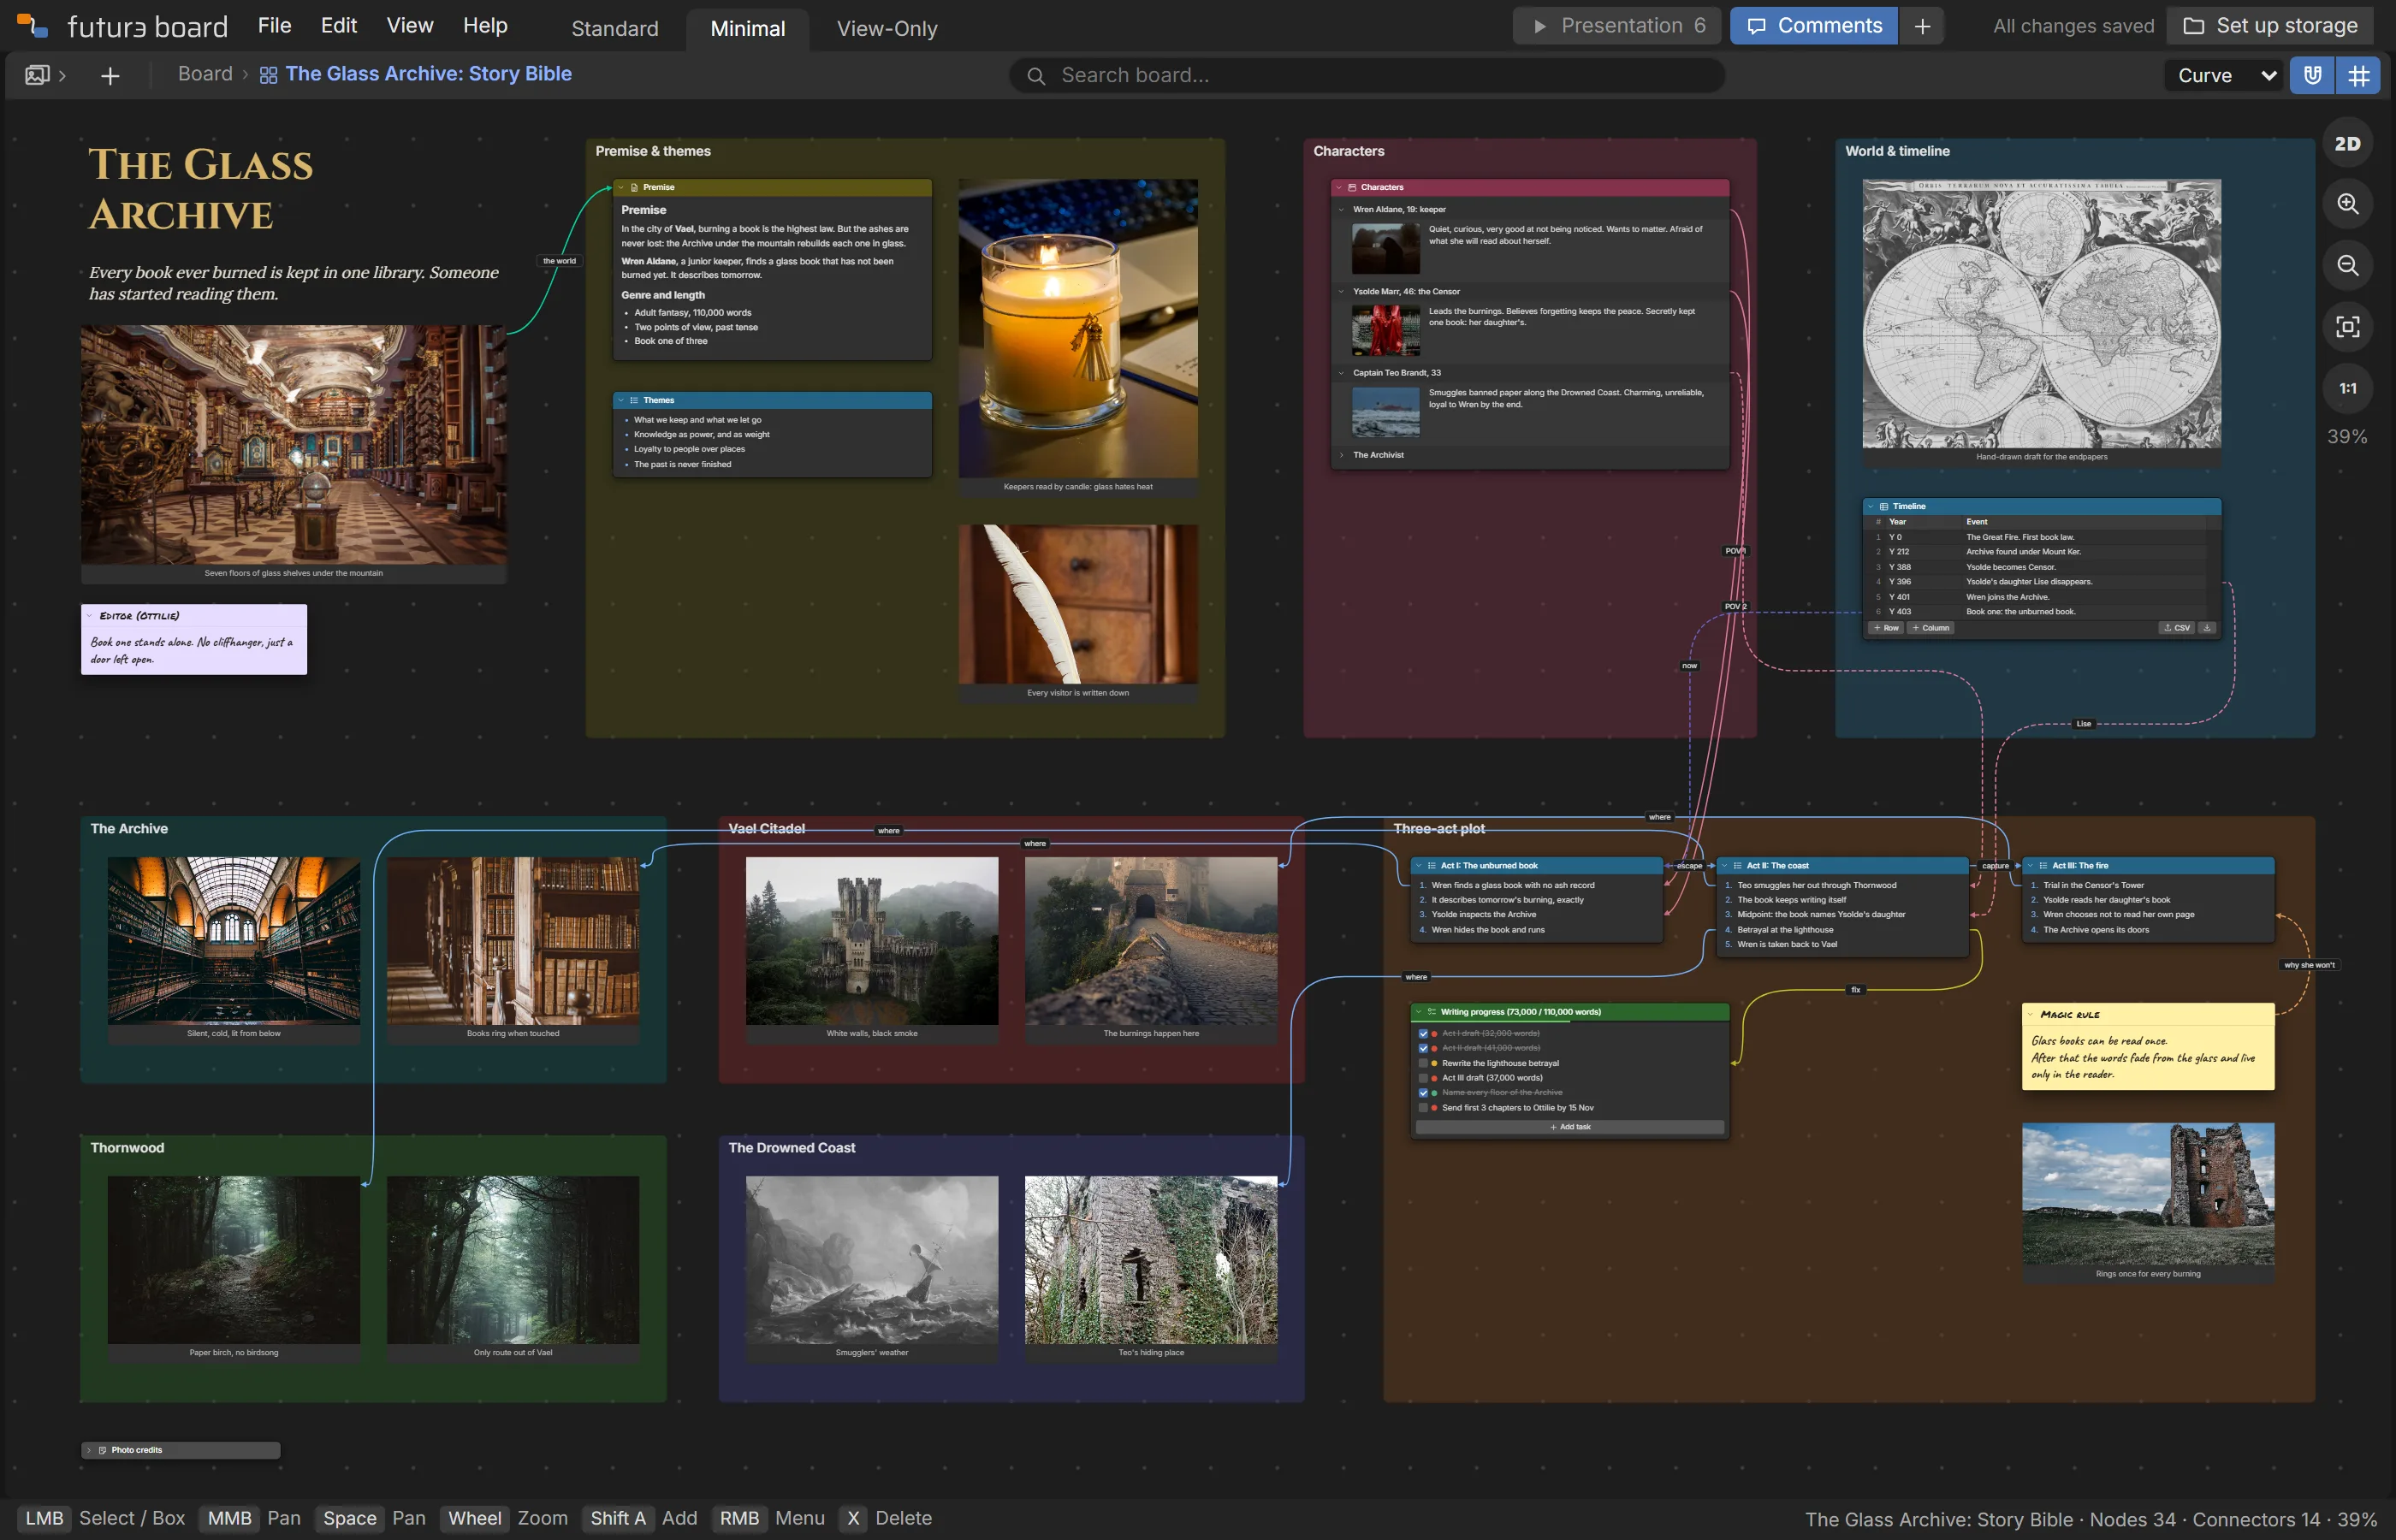Image resolution: width=2396 pixels, height=1540 pixels.
Task: Collapse the Captain Teo Brandt row
Action: 1341,373
